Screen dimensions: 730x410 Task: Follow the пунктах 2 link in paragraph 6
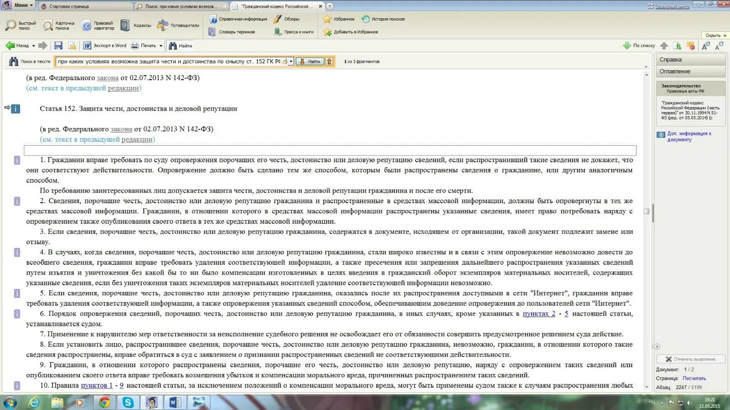pyautogui.click(x=539, y=314)
